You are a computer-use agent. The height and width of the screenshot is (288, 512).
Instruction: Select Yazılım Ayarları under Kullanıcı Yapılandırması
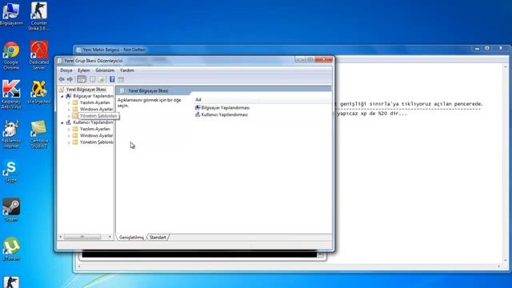[94, 129]
